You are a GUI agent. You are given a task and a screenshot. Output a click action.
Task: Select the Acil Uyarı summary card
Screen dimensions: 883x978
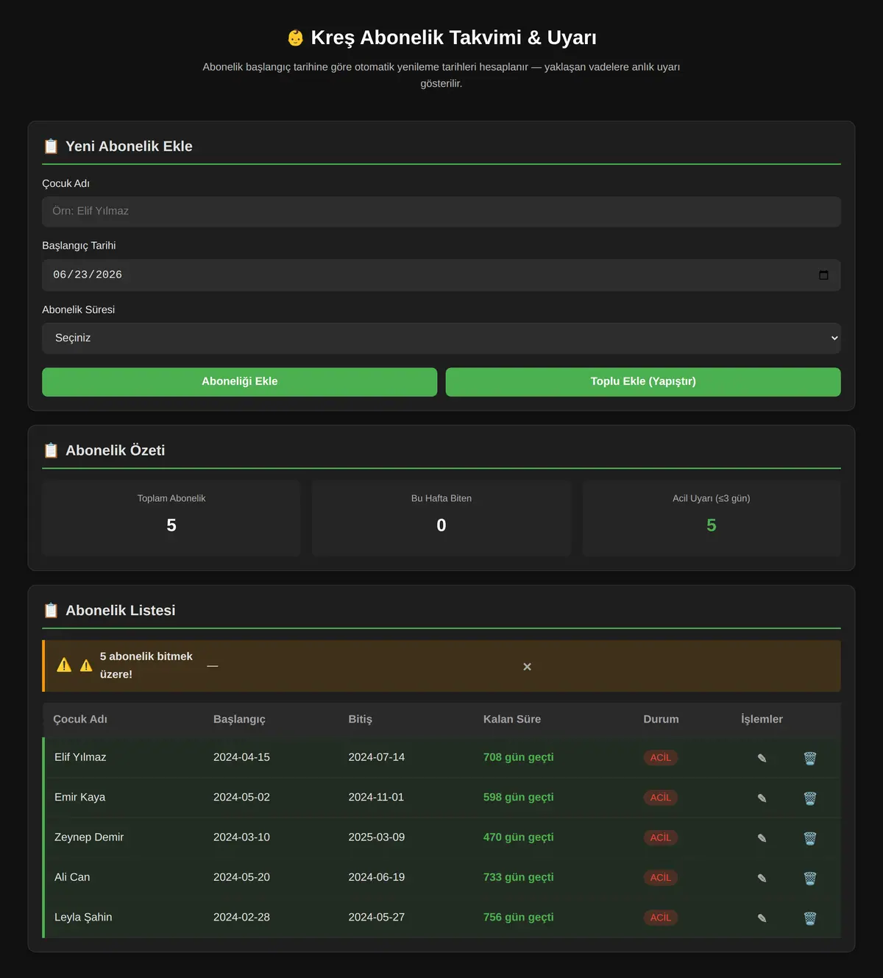(712, 518)
